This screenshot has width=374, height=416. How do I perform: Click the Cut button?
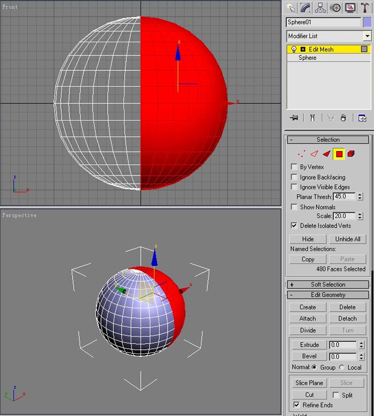point(309,395)
